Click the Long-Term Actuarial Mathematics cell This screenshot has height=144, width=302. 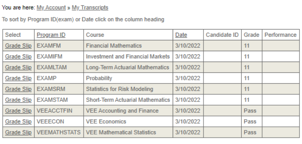[x=127, y=67]
